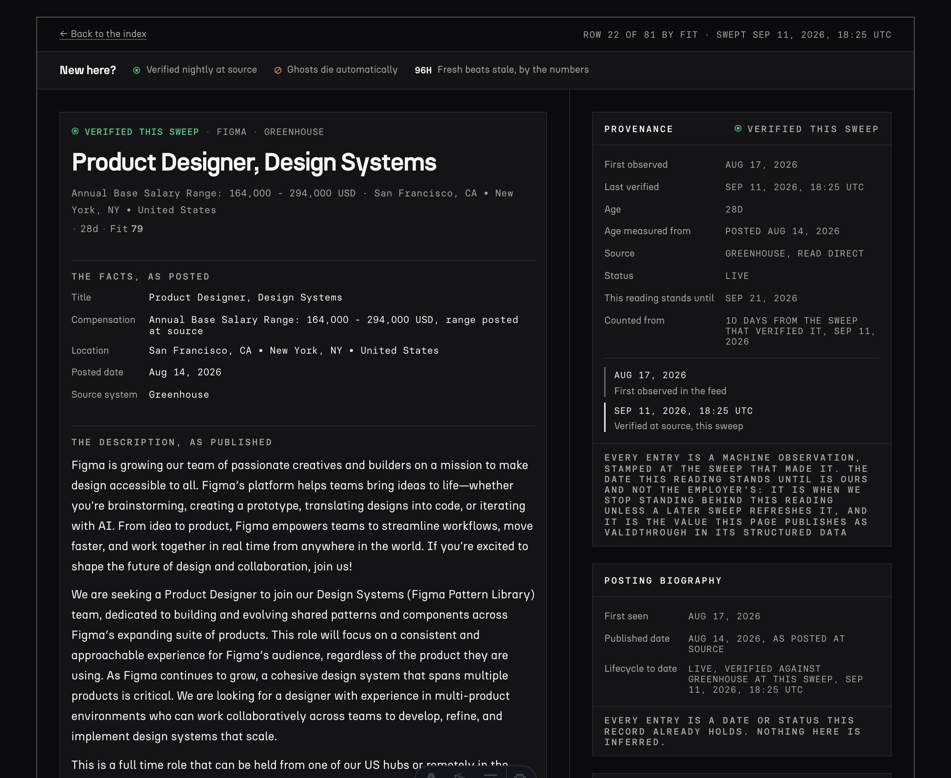
Task: Click the green verified icon beside 'Verified nightly at source'
Action: click(x=137, y=70)
